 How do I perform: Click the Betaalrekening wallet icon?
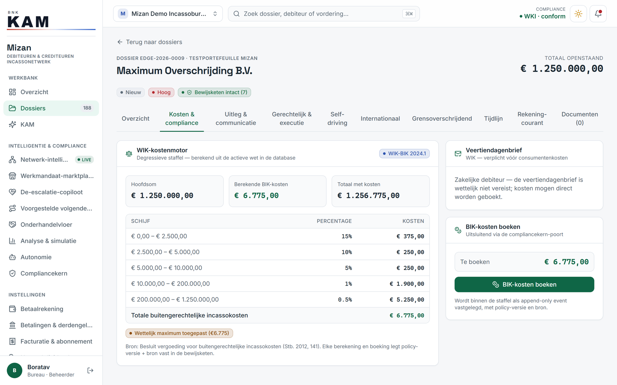point(12,309)
